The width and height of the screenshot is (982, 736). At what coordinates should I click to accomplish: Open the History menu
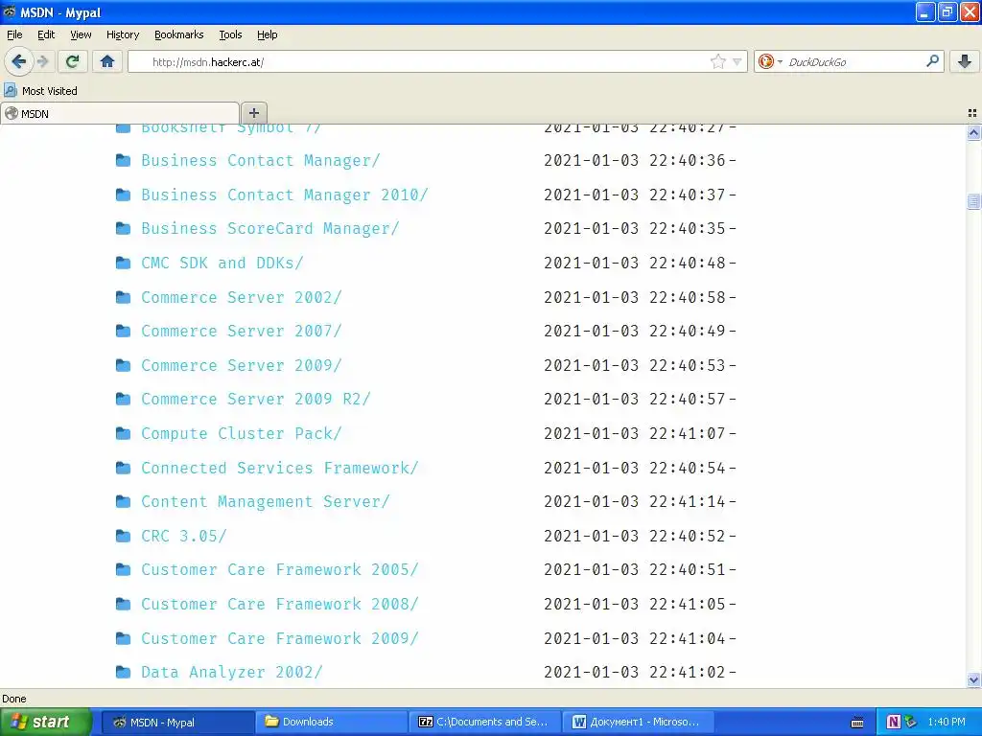(x=123, y=34)
